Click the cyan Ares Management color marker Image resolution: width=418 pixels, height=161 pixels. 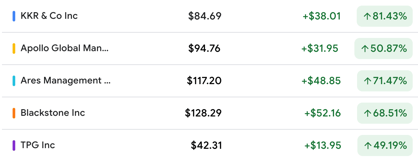click(x=14, y=81)
